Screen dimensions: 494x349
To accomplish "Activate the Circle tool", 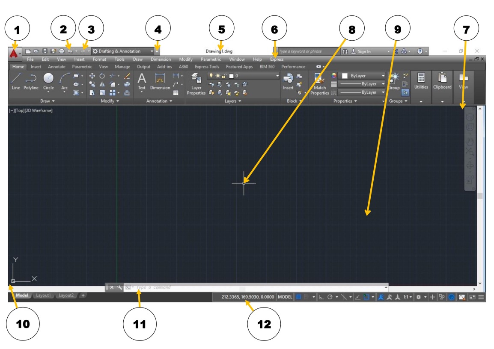I will [48, 79].
